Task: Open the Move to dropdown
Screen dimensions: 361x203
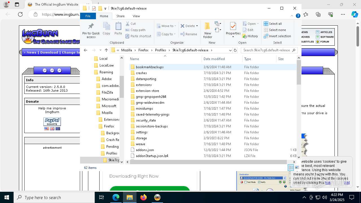Action: 166,26
